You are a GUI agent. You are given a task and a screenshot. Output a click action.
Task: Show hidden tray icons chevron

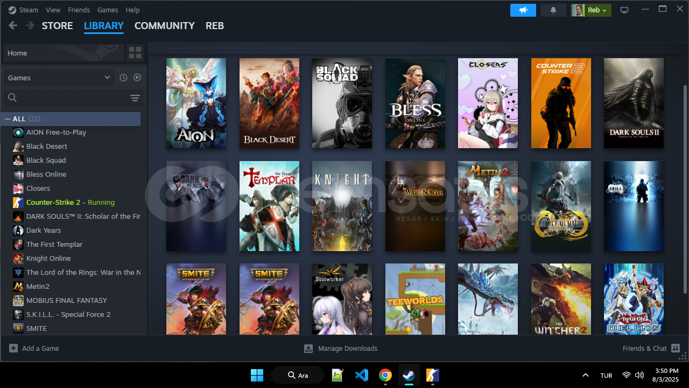coord(586,375)
